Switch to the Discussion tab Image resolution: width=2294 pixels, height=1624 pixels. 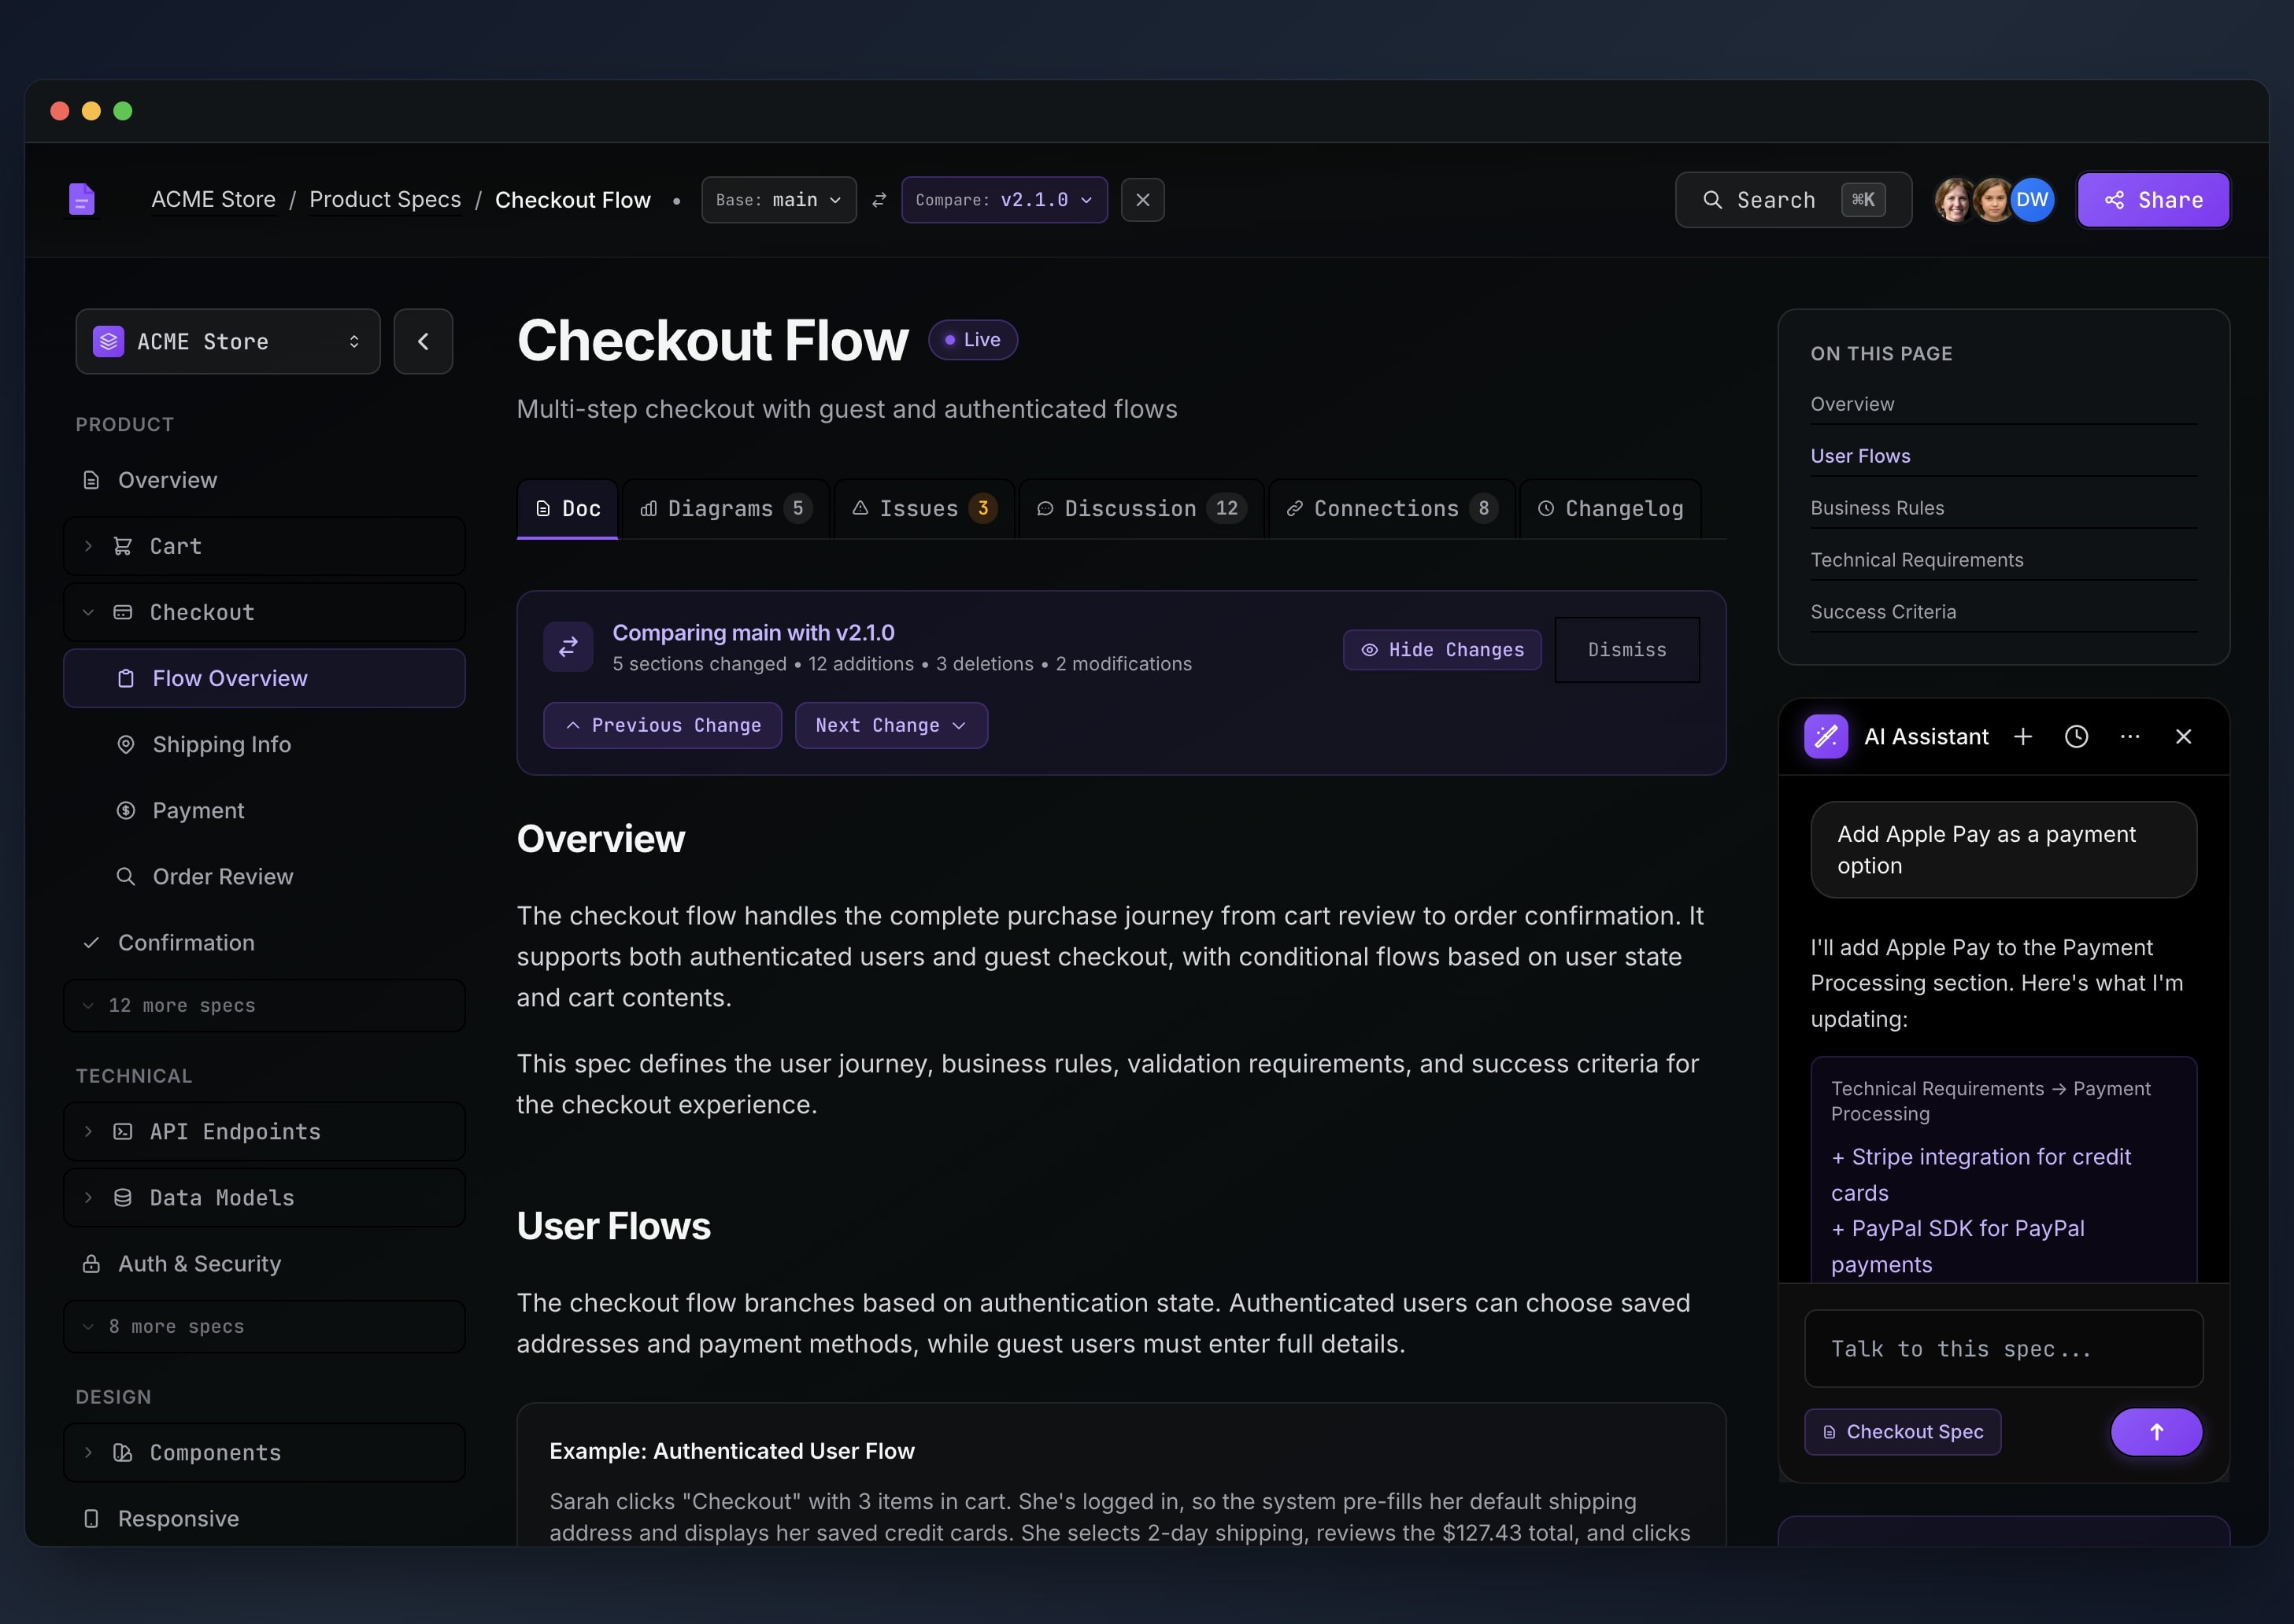coord(1139,508)
